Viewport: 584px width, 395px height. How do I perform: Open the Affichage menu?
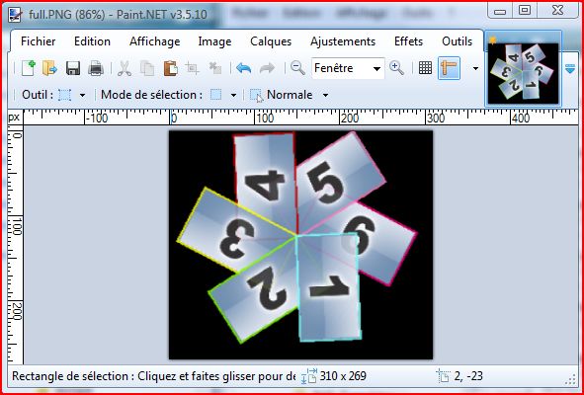point(154,41)
